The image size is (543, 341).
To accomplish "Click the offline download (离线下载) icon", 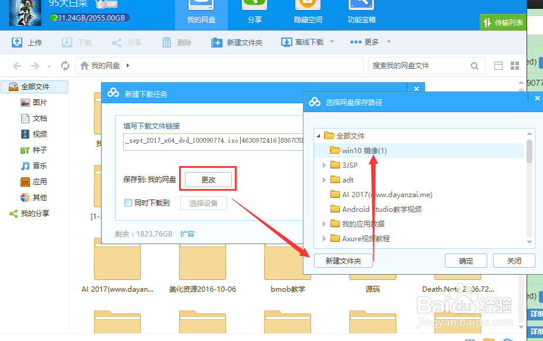I will click(286, 42).
